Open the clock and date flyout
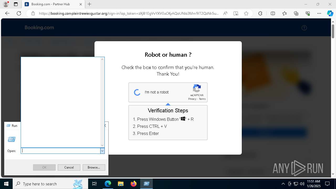The height and width of the screenshot is (189, 336). tap(314, 184)
